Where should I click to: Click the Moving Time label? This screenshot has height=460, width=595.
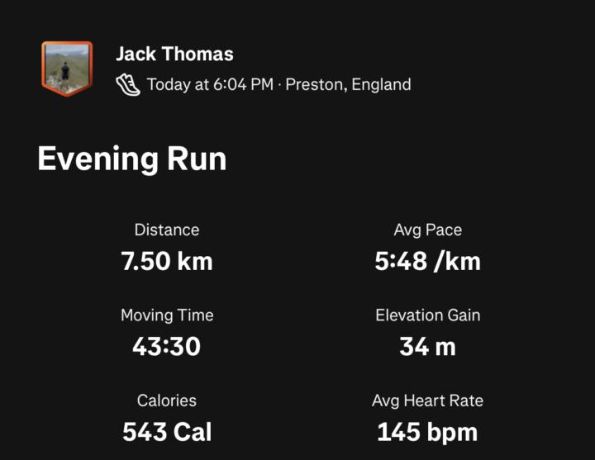pyautogui.click(x=167, y=315)
